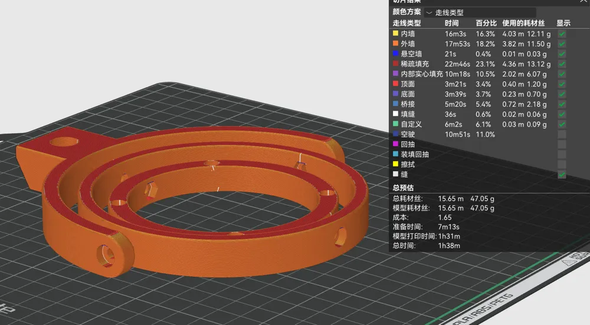
Task: Toggle the 缝 seam display checkbox
Action: coord(562,174)
